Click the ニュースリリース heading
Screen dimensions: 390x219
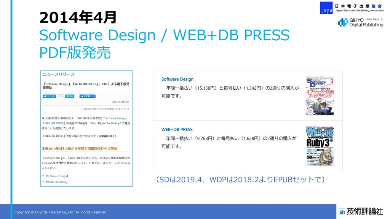(x=58, y=75)
